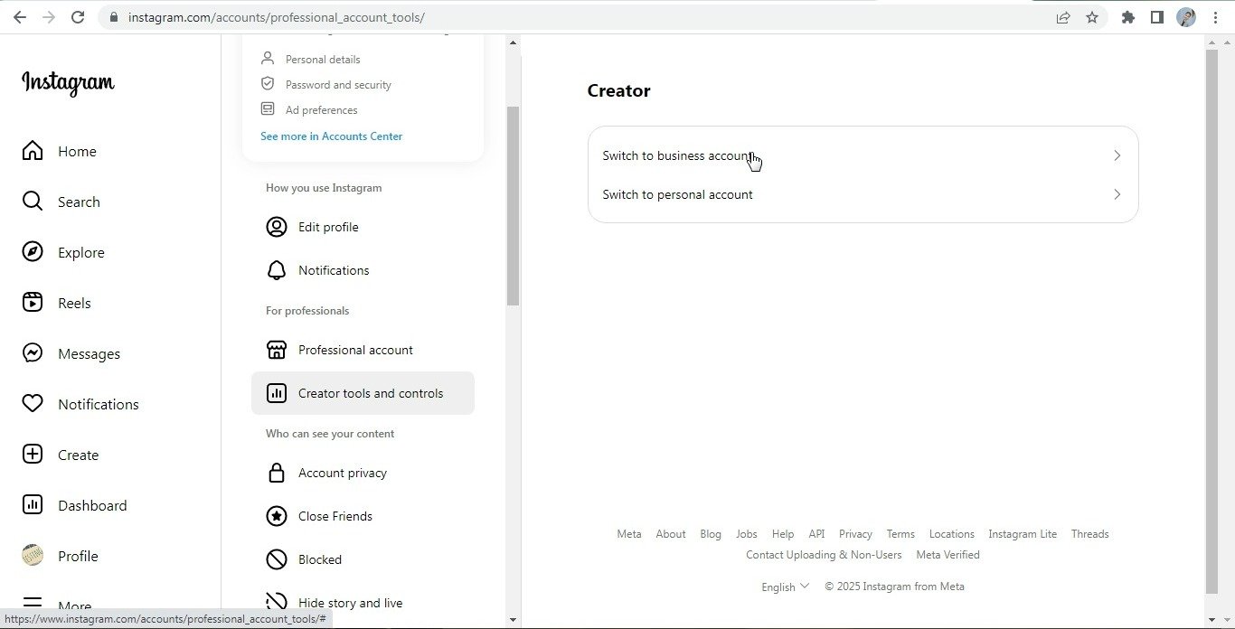1235x629 pixels.
Task: Click Switch to personal account
Action: (x=863, y=194)
